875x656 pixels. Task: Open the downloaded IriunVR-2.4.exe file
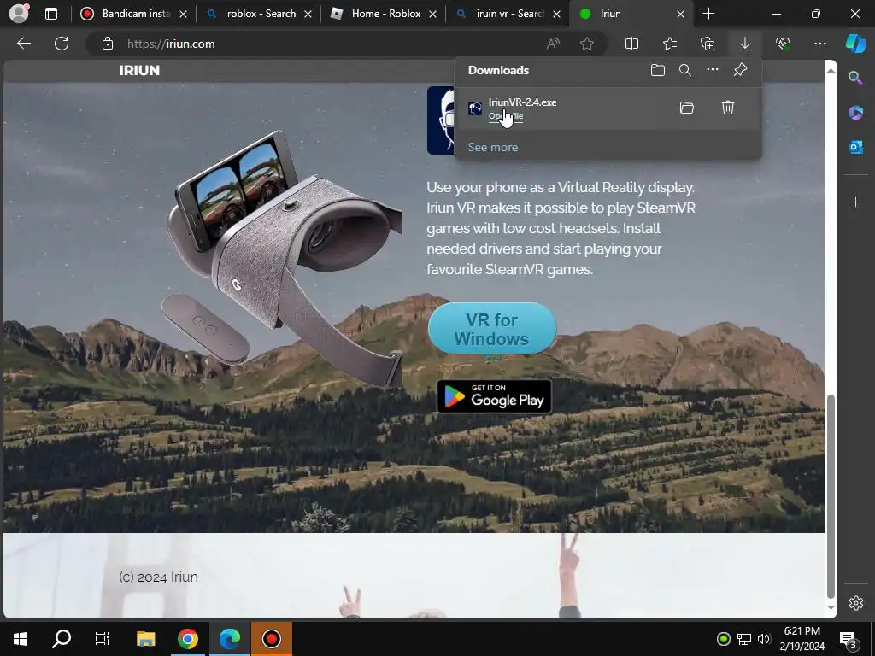(506, 116)
